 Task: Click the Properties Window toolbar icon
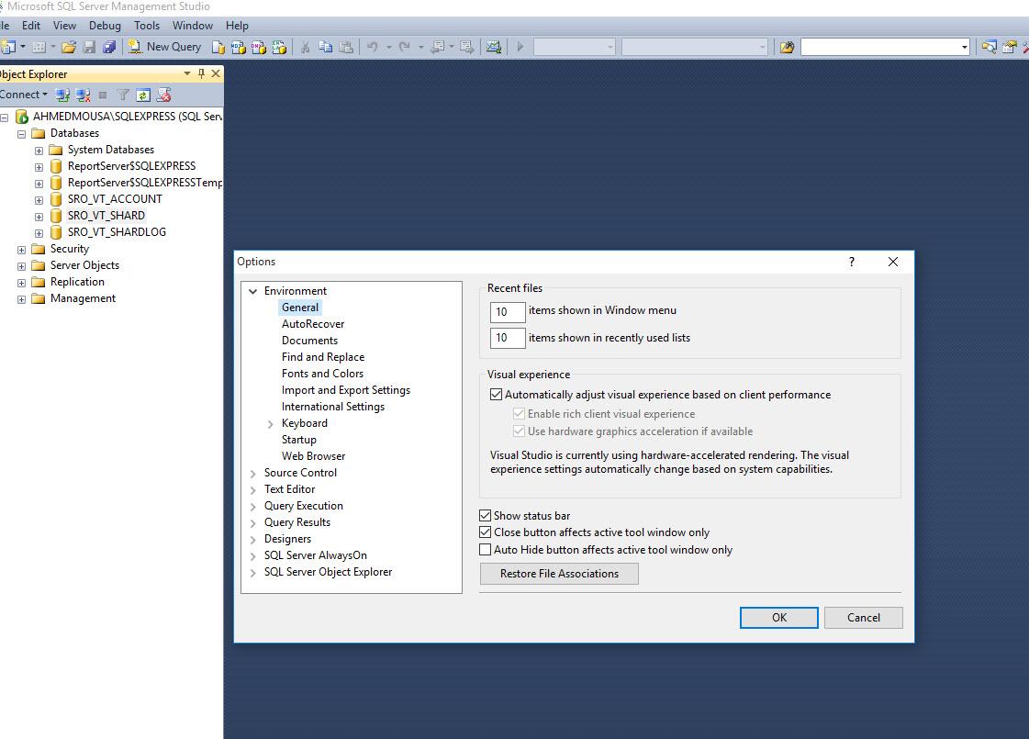click(1010, 47)
